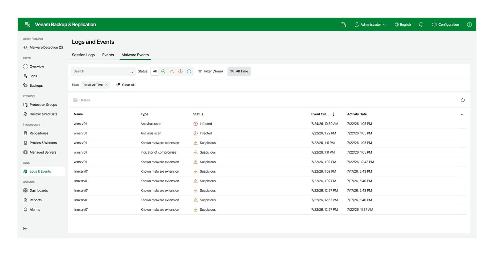Select the Malware Events tab
The image size is (494, 255).
135,55
